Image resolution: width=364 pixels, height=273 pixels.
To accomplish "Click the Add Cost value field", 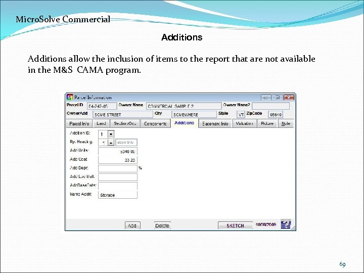I will click(x=118, y=160).
